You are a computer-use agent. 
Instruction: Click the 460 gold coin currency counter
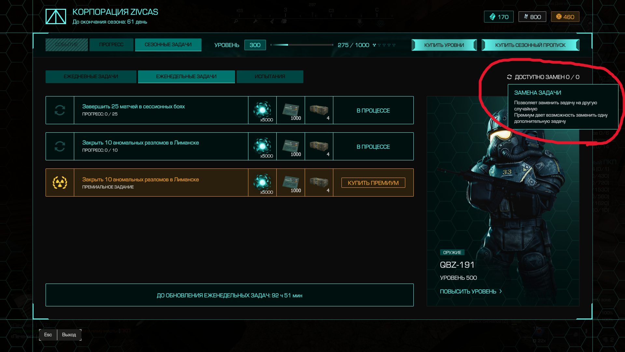[565, 17]
